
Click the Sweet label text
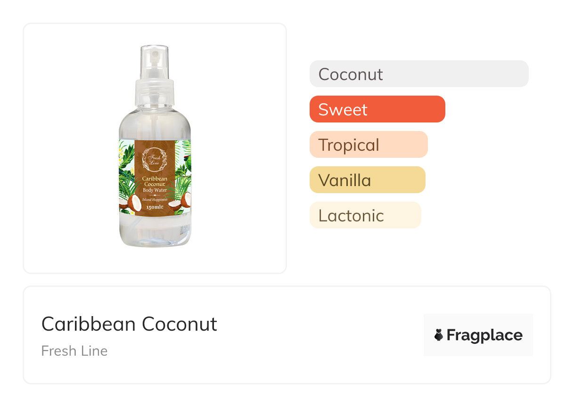[x=343, y=109]
